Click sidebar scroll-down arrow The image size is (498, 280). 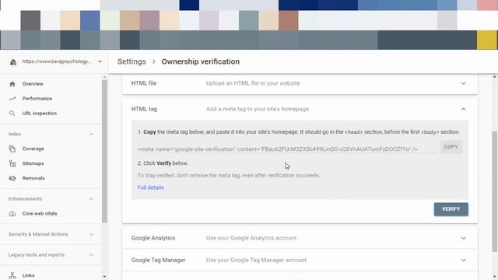(104, 277)
